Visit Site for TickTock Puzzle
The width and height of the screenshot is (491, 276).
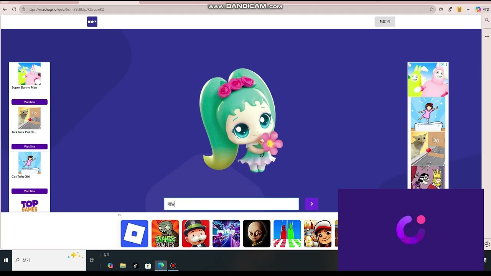point(30,146)
